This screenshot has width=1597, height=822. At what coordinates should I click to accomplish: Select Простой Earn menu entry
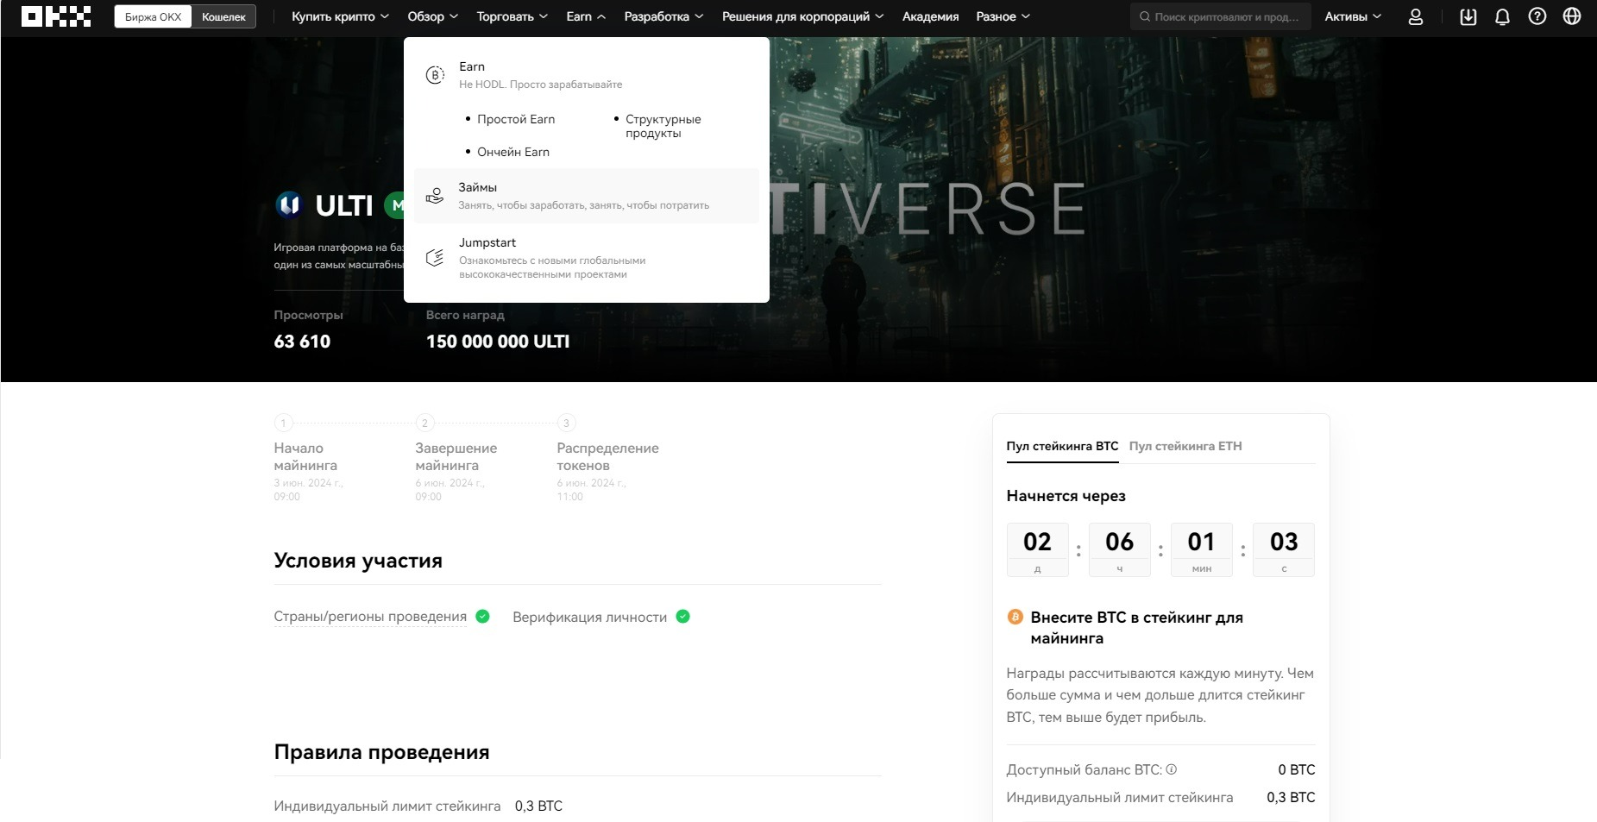click(516, 119)
